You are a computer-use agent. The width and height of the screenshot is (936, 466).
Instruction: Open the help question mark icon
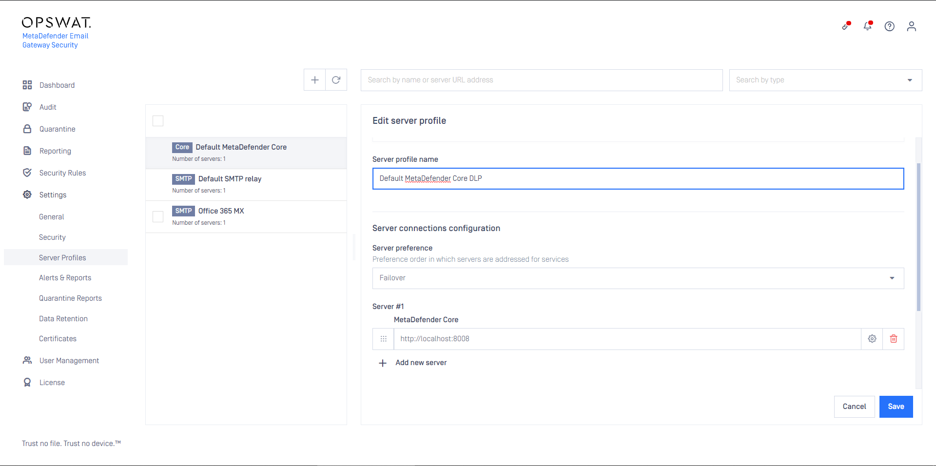889,26
